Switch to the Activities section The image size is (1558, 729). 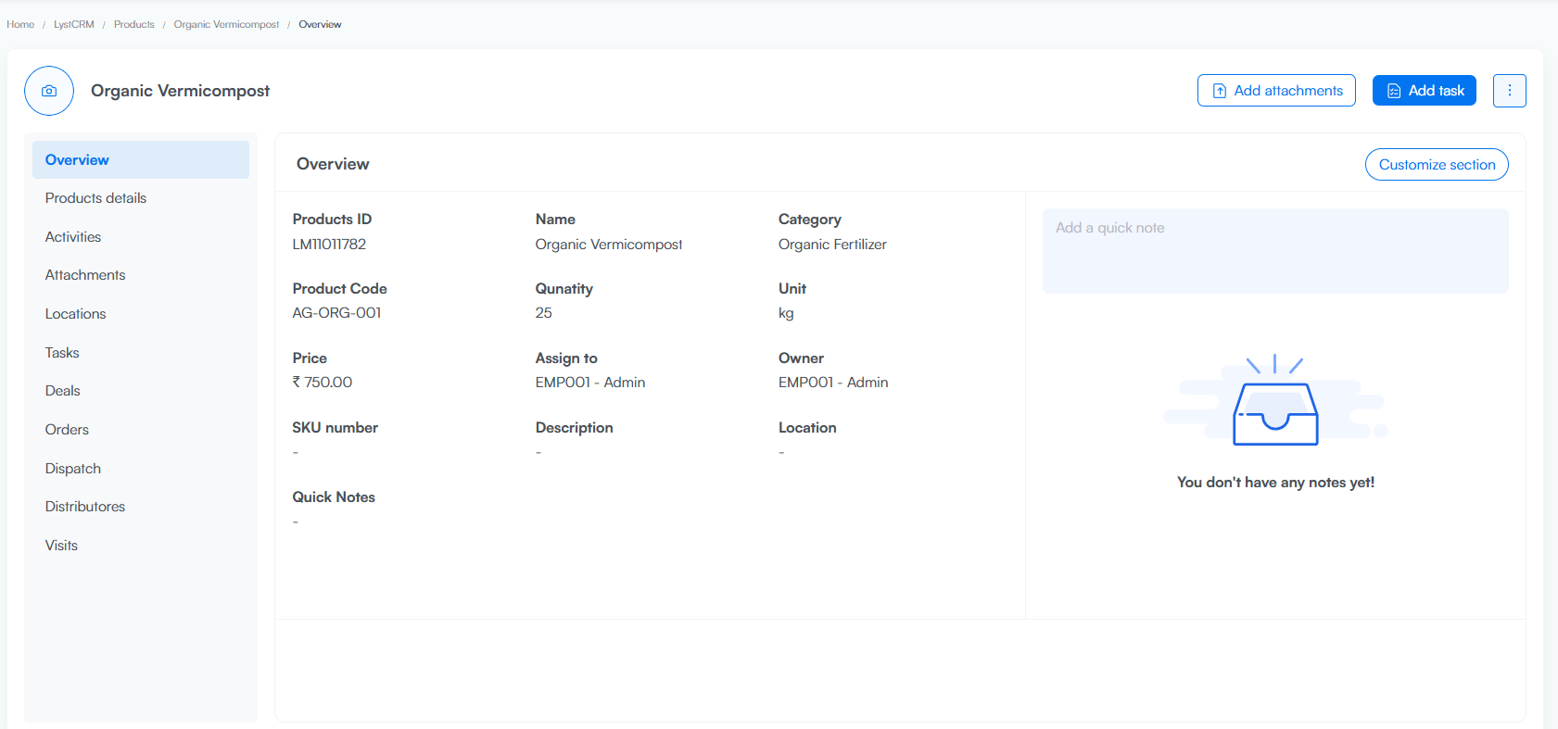[x=73, y=237]
